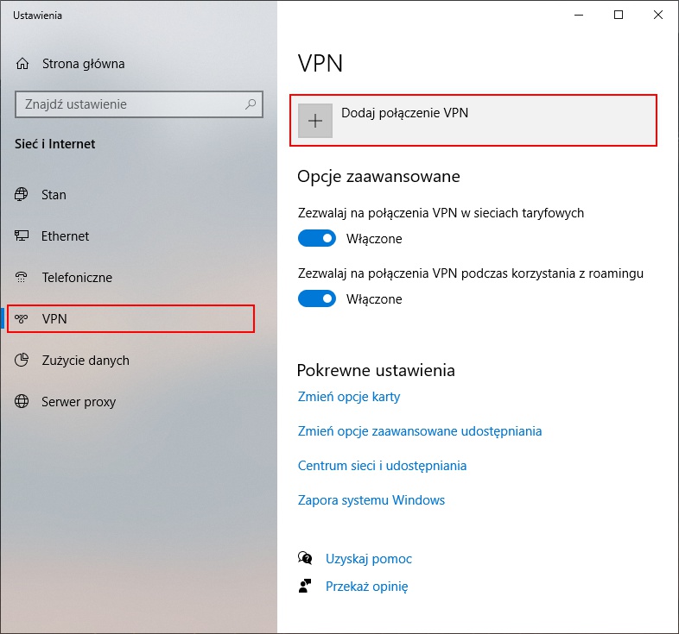
Task: Select Serwer proxy in the sidebar
Action: pos(78,402)
